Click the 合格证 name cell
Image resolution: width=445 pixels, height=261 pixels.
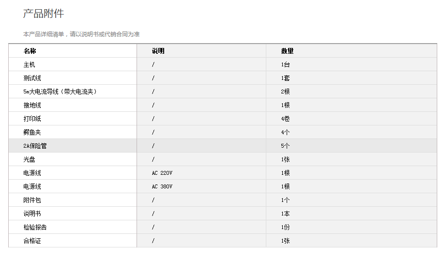tap(32, 241)
